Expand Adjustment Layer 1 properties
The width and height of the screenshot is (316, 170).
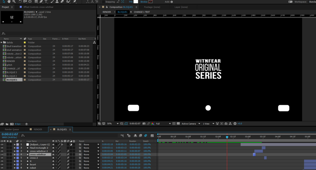[15, 144]
